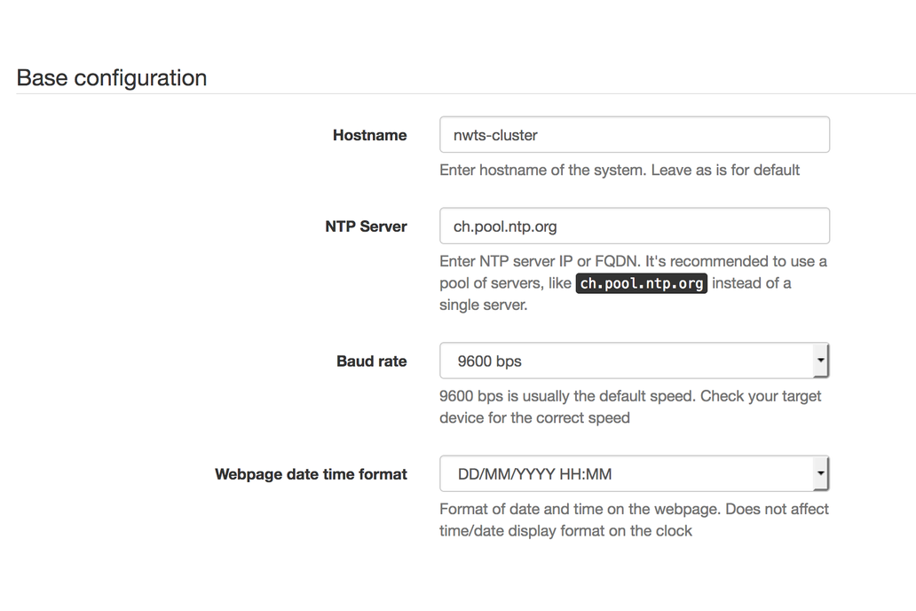Click the selected DD/MM/YYYY HH:MM value

click(534, 474)
